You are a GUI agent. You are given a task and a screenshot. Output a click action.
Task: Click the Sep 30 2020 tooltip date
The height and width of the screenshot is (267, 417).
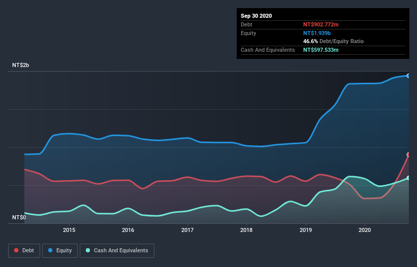pos(256,16)
